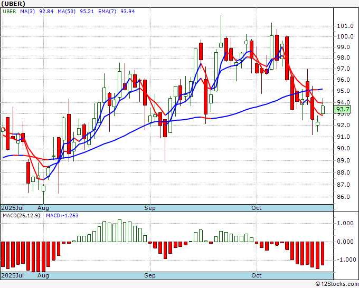This screenshot has height=288, width=359.
Task: Click 2025Jul on the price chart's time axis
Action: click(13, 208)
